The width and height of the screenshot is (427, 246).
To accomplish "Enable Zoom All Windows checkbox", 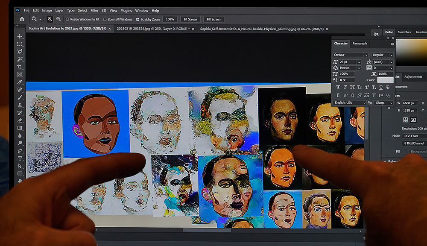I will click(105, 19).
